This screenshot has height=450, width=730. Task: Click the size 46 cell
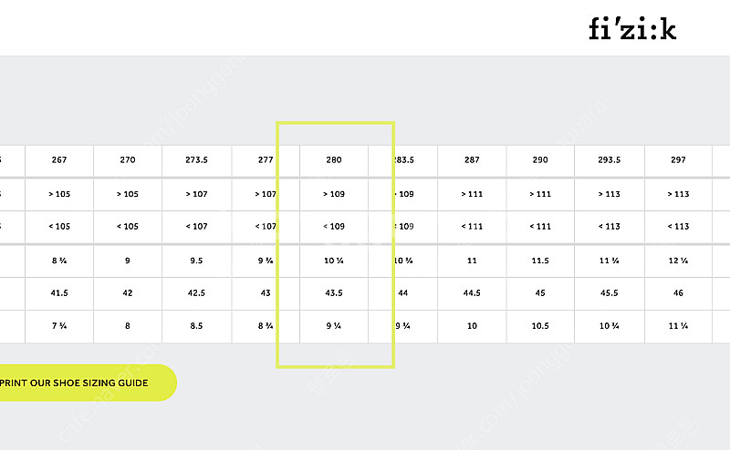[x=678, y=293]
